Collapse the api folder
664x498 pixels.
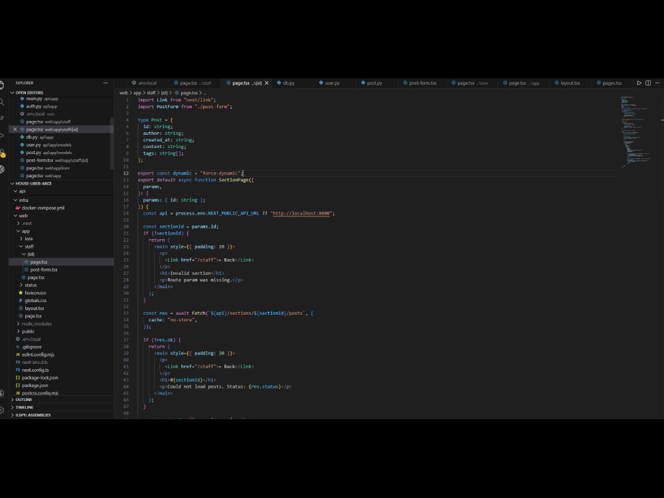point(15,191)
